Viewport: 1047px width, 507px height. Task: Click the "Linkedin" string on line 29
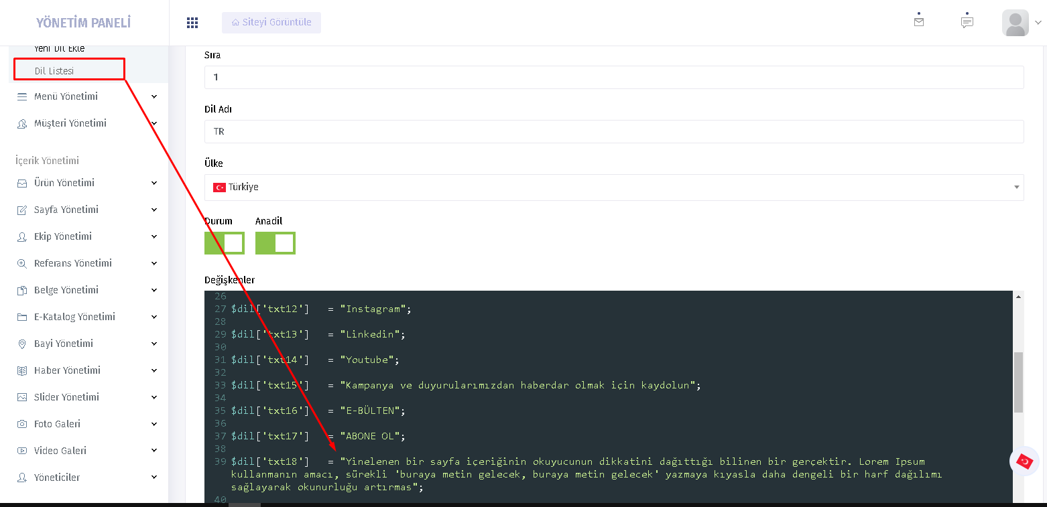pos(369,334)
